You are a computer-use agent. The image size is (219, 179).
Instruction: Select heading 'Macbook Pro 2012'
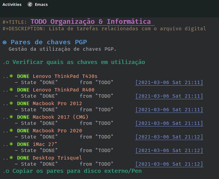[x=57, y=103]
